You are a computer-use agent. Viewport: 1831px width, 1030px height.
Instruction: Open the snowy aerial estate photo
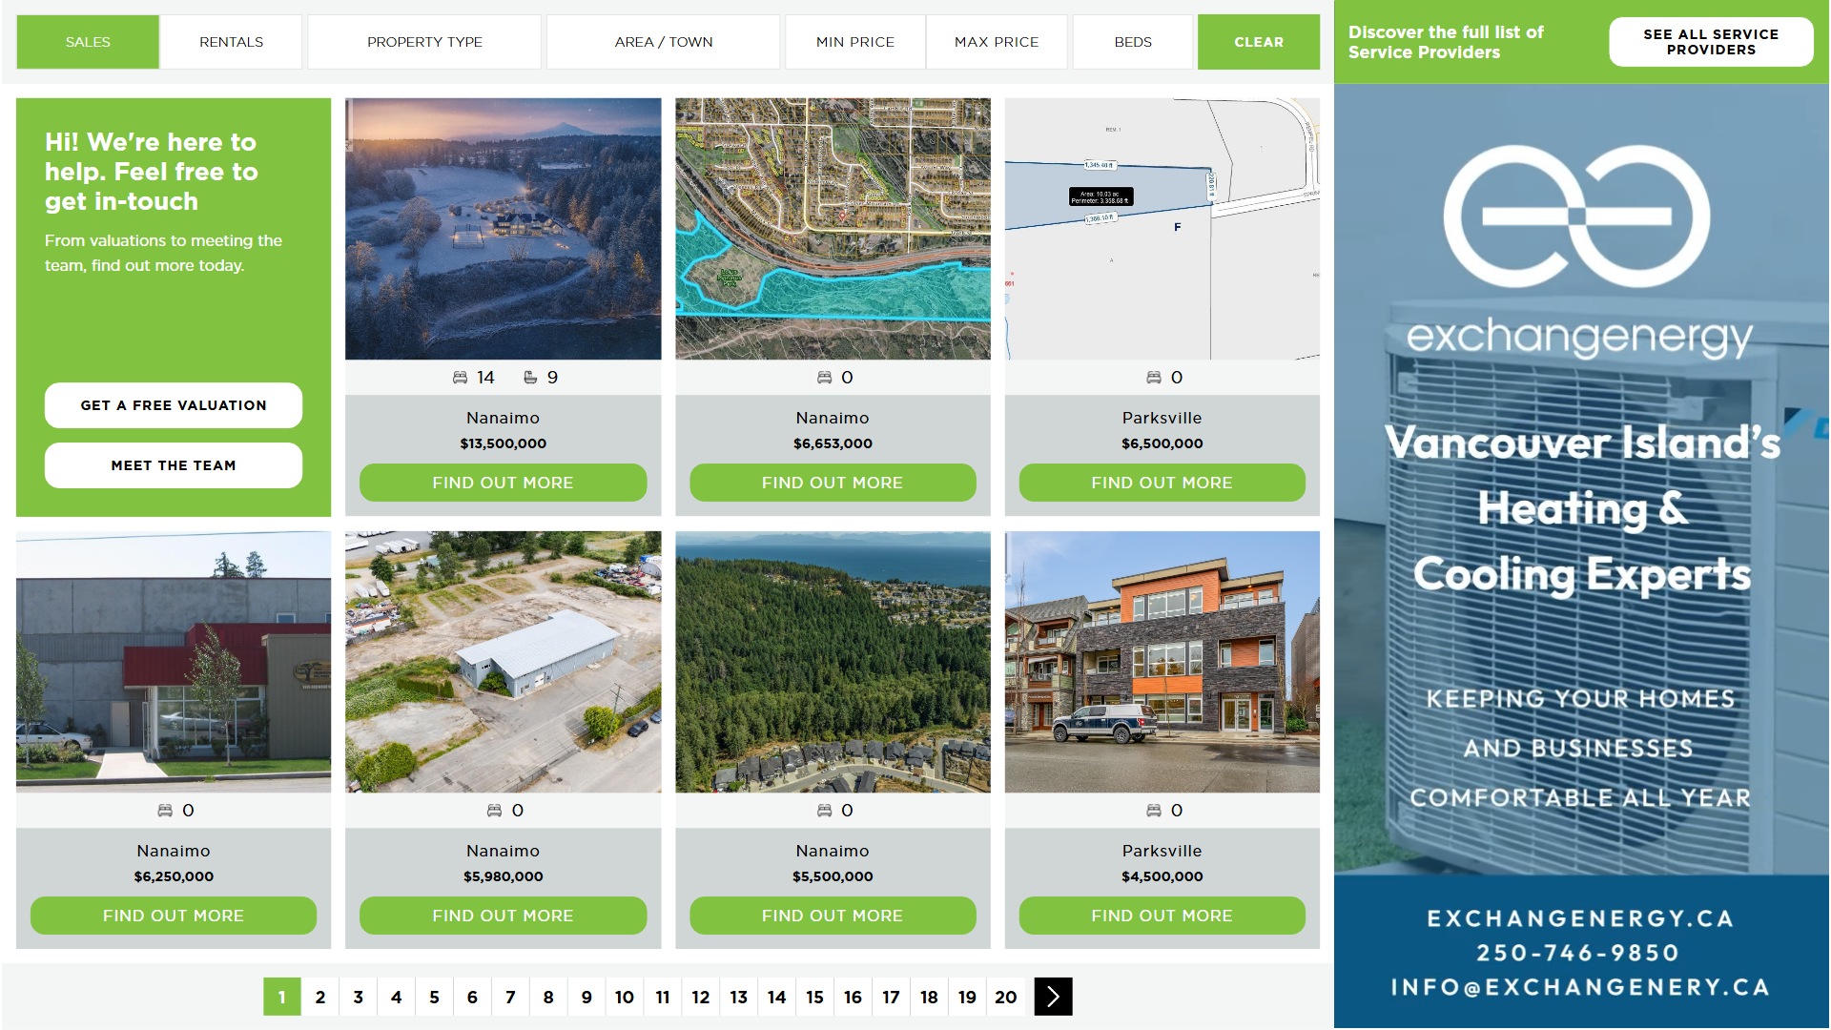click(503, 229)
